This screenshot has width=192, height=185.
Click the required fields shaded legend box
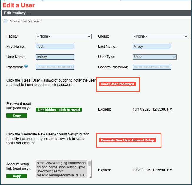[x=6, y=21]
